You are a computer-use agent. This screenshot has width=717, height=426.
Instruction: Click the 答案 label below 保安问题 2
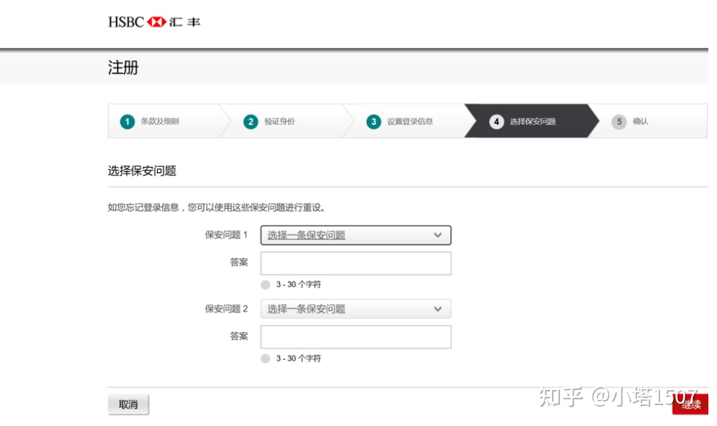coord(239,337)
